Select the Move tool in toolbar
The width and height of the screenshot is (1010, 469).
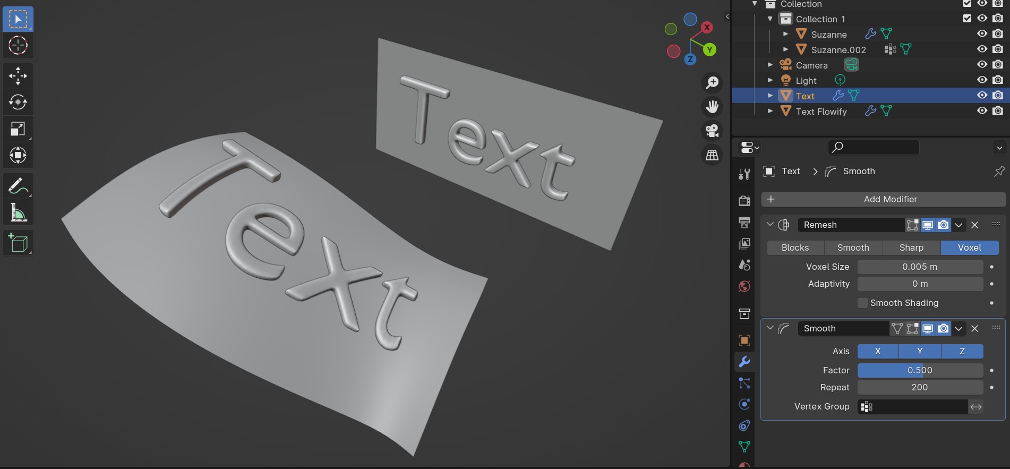point(18,76)
